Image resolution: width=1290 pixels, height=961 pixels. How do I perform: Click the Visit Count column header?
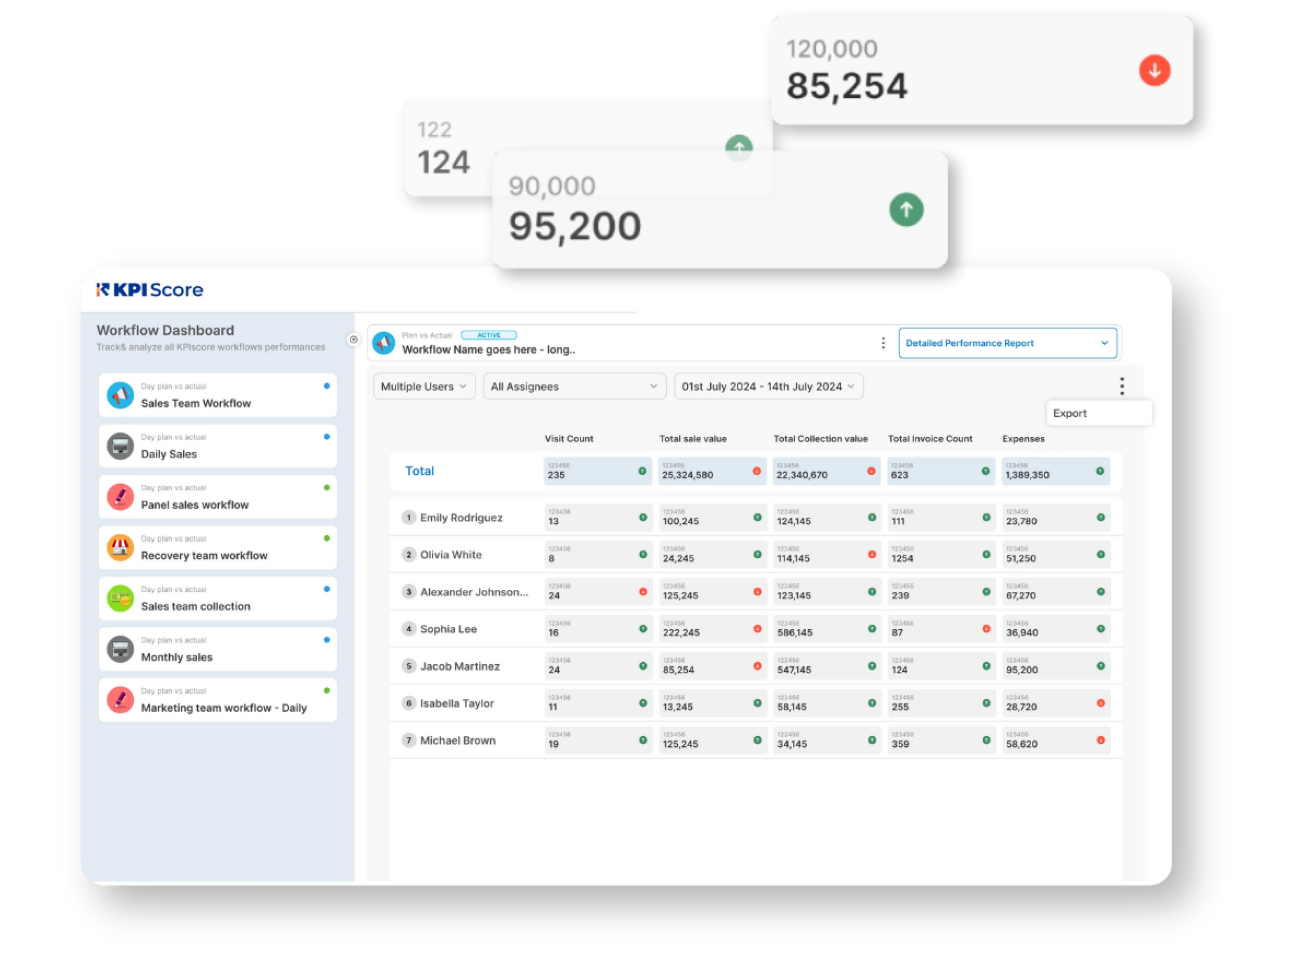tap(568, 439)
